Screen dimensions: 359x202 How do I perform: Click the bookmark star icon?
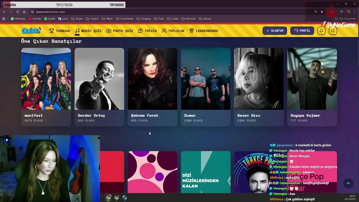coord(322,12)
